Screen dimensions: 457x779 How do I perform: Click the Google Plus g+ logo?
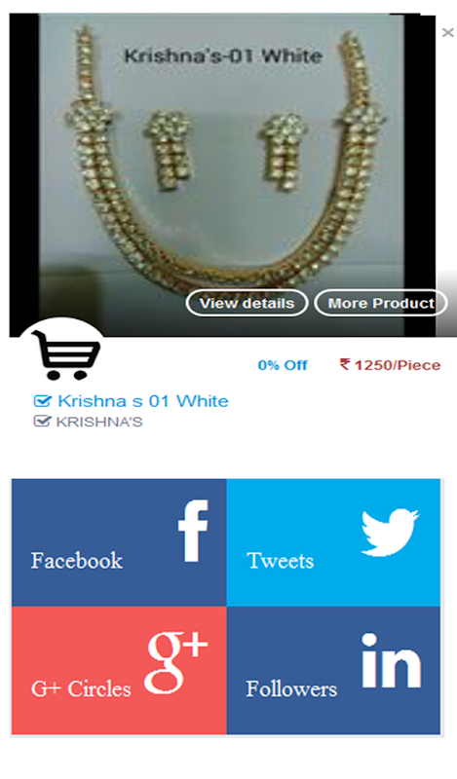coord(176,663)
